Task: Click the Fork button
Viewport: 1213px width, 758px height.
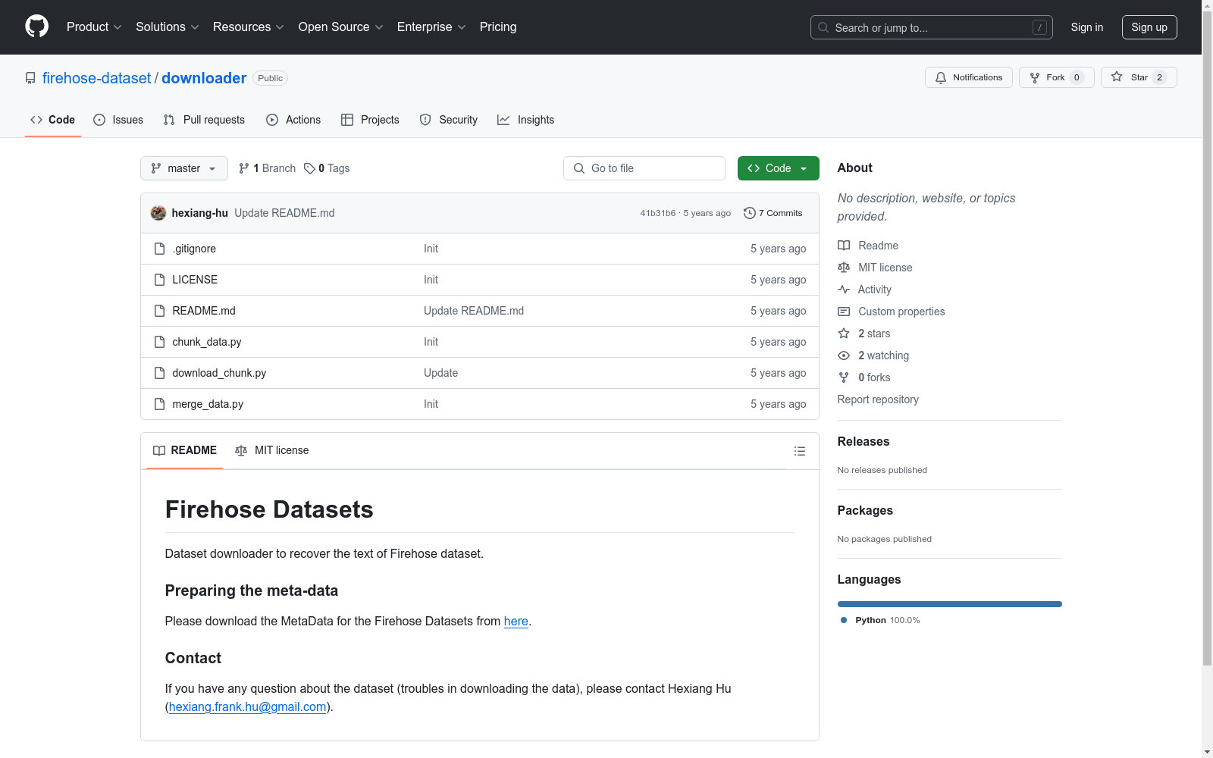Action: click(1057, 77)
